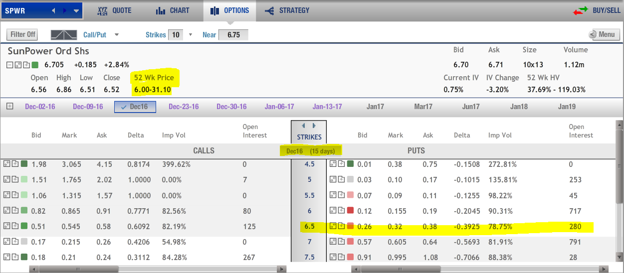Select the checked Dec16 expiration
The width and height of the screenshot is (624, 273).
(x=135, y=107)
